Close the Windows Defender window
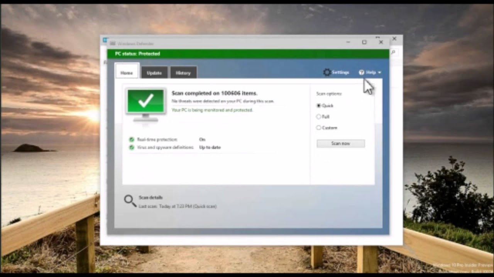The height and width of the screenshot is (277, 494). (x=381, y=42)
